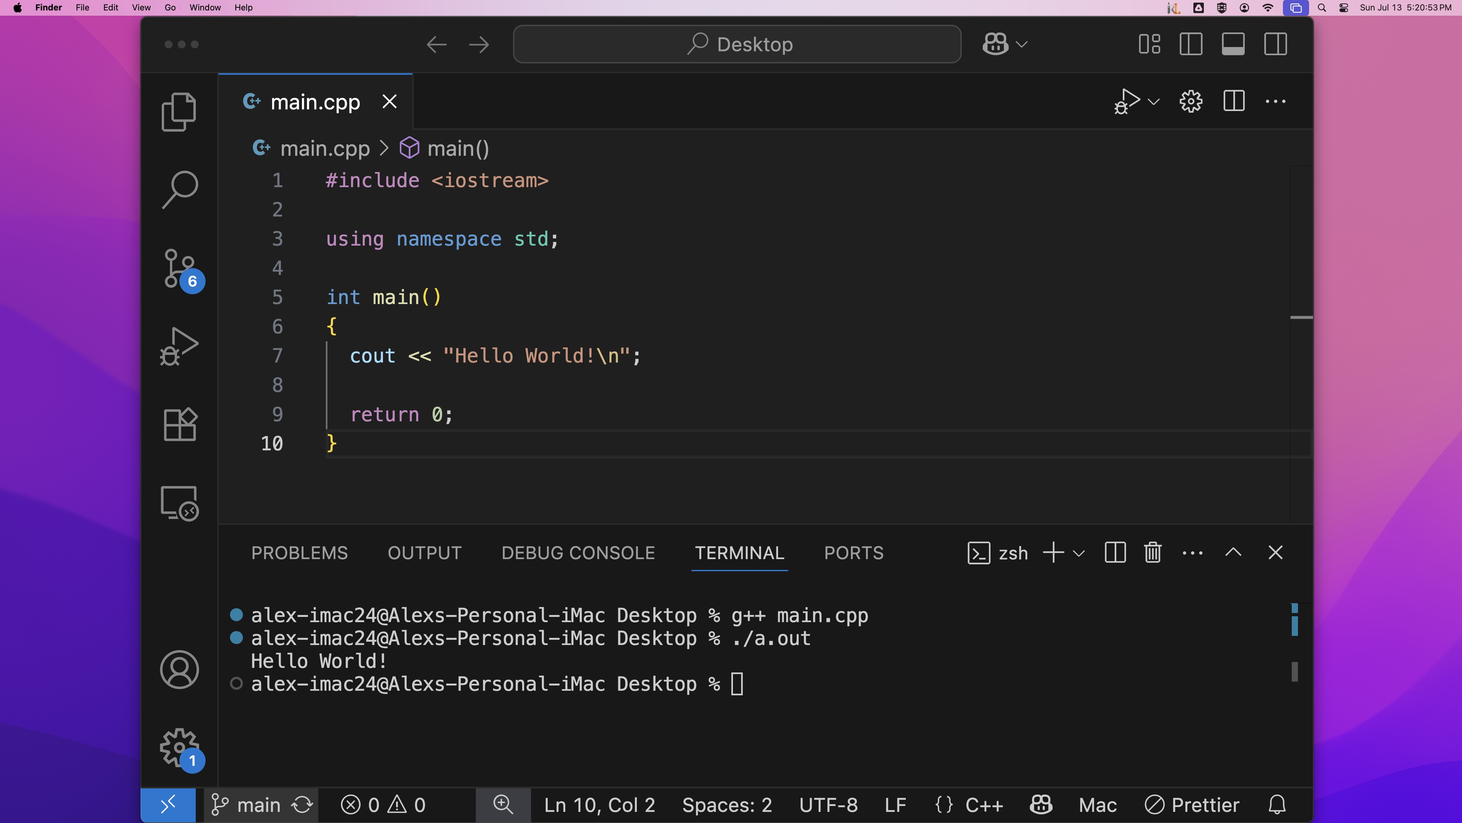Viewport: 1462px width, 823px height.
Task: Toggle the bottom panel visibility
Action: [1233, 44]
